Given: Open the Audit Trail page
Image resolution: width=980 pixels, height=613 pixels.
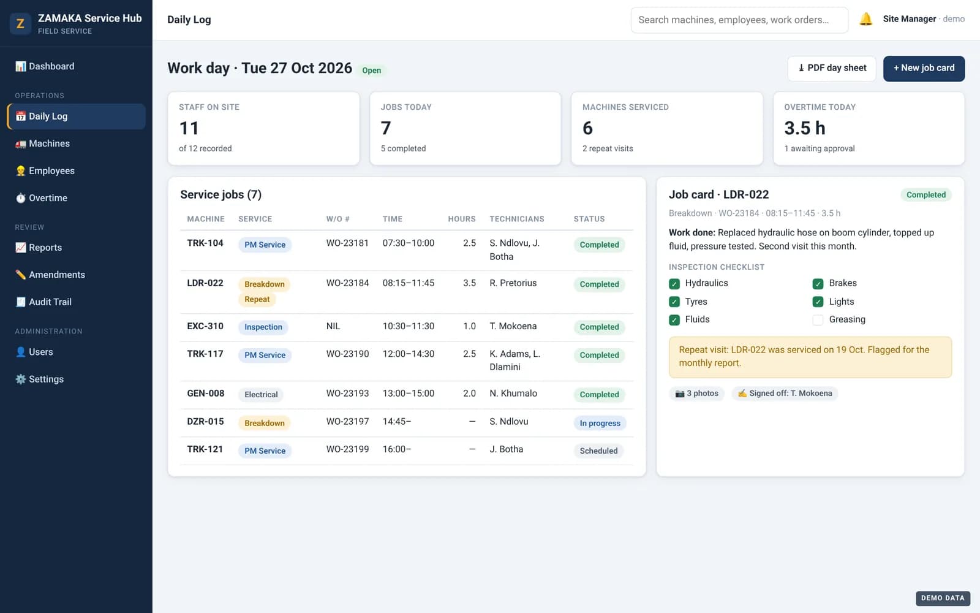Looking at the screenshot, I should [77, 302].
